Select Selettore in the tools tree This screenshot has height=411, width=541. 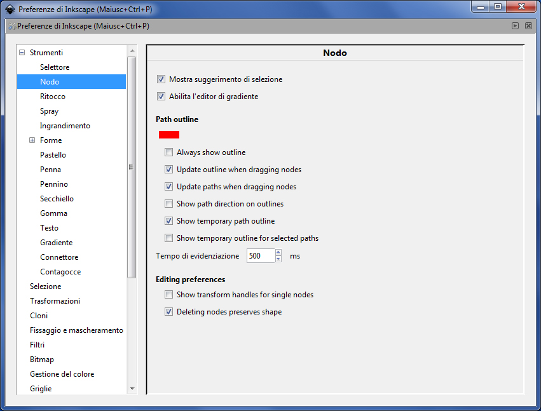[55, 67]
